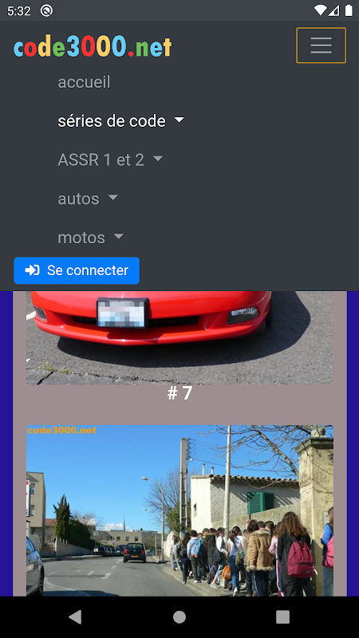Click the caret next to autos
Image resolution: width=359 pixels, height=638 pixels.
(x=112, y=197)
